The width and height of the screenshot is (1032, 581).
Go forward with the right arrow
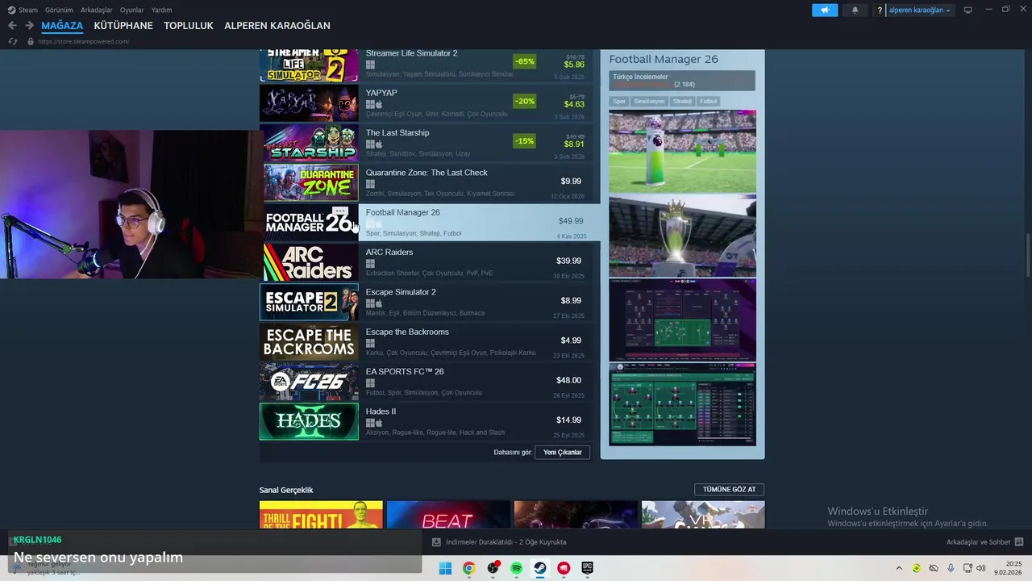(x=29, y=26)
